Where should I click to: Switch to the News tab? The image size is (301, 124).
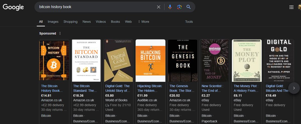pos(87,21)
